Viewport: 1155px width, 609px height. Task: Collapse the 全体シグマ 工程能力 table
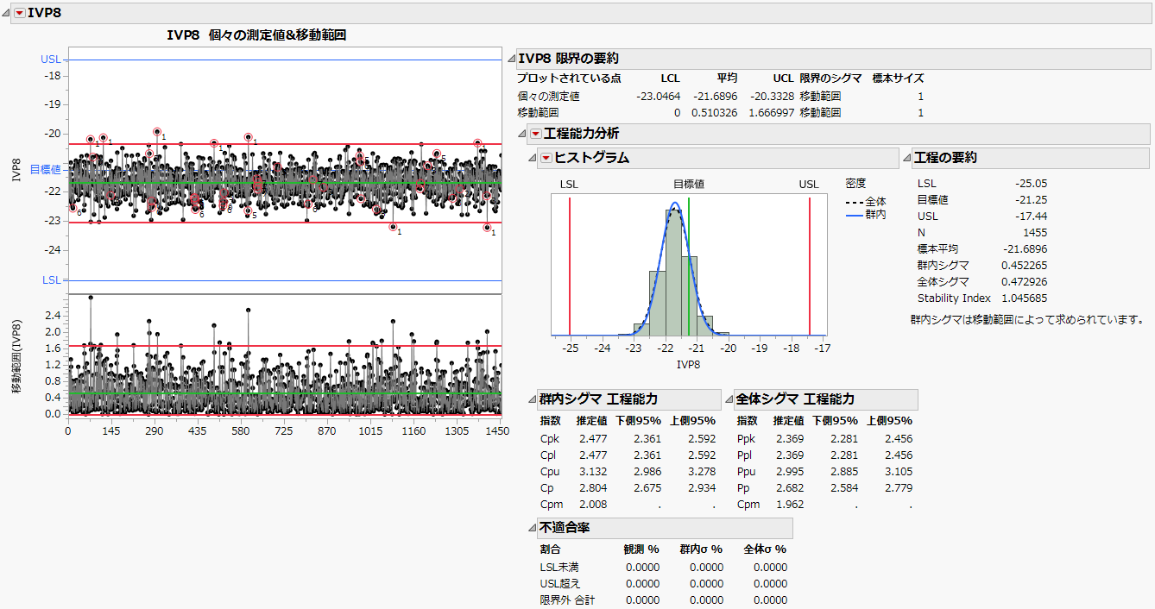pyautogui.click(x=729, y=399)
